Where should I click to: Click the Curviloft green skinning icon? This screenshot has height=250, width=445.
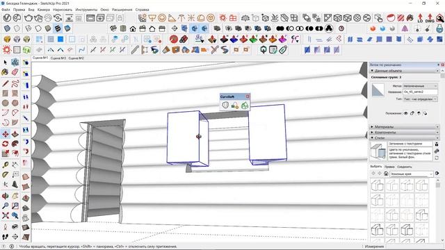click(244, 105)
